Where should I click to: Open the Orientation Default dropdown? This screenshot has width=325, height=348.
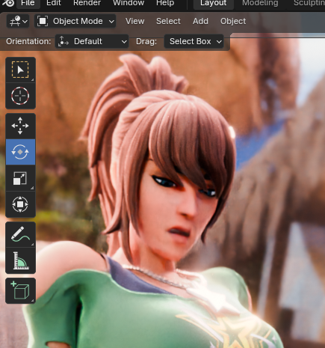coord(92,41)
